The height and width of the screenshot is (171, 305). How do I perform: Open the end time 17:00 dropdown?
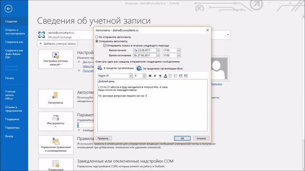point(179,55)
